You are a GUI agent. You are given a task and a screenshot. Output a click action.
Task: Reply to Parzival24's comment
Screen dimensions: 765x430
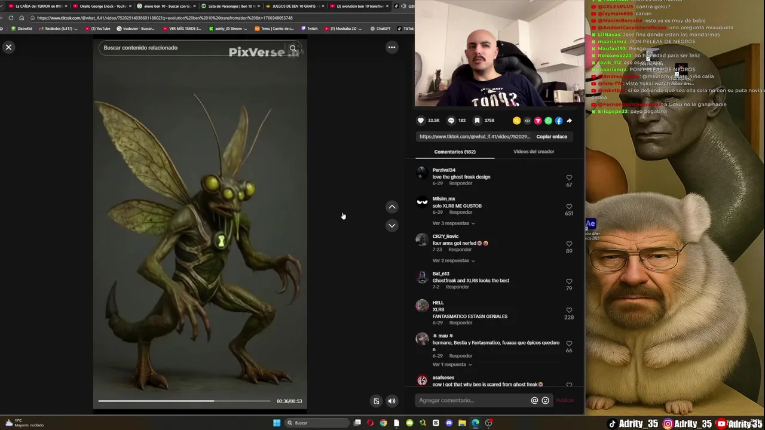click(461, 183)
